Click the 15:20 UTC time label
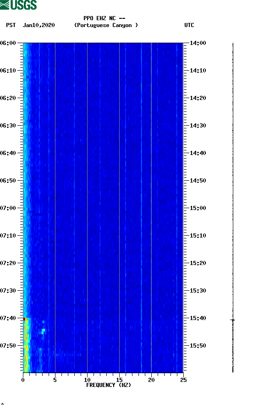This screenshot has height=409, width=253. (x=198, y=263)
